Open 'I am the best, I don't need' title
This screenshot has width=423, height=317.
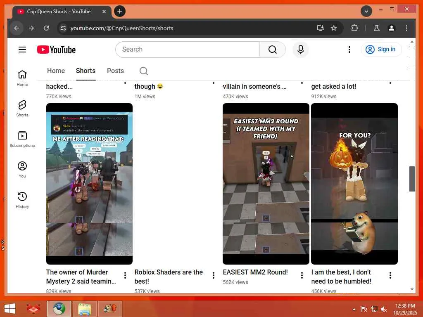[341, 277]
